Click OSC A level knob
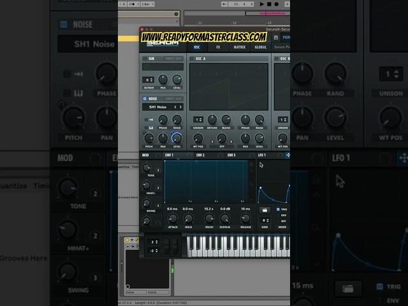 click(x=259, y=138)
